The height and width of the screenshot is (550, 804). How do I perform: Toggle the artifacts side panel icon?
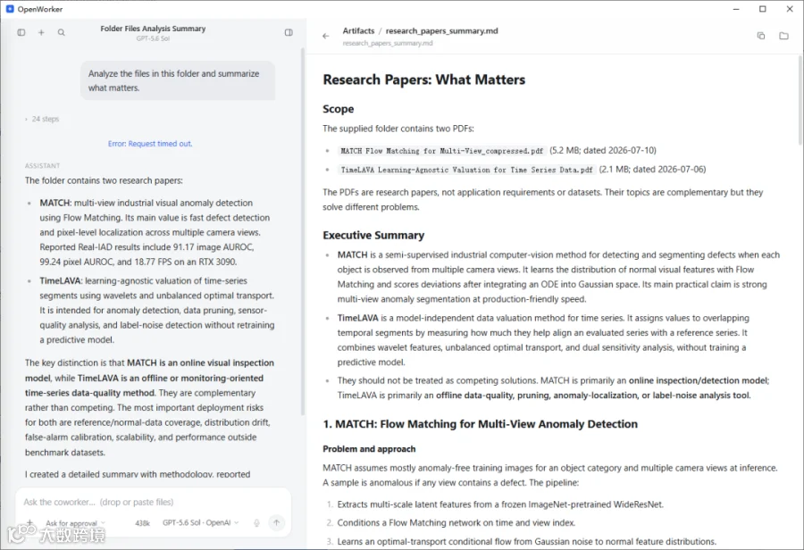[x=289, y=32]
